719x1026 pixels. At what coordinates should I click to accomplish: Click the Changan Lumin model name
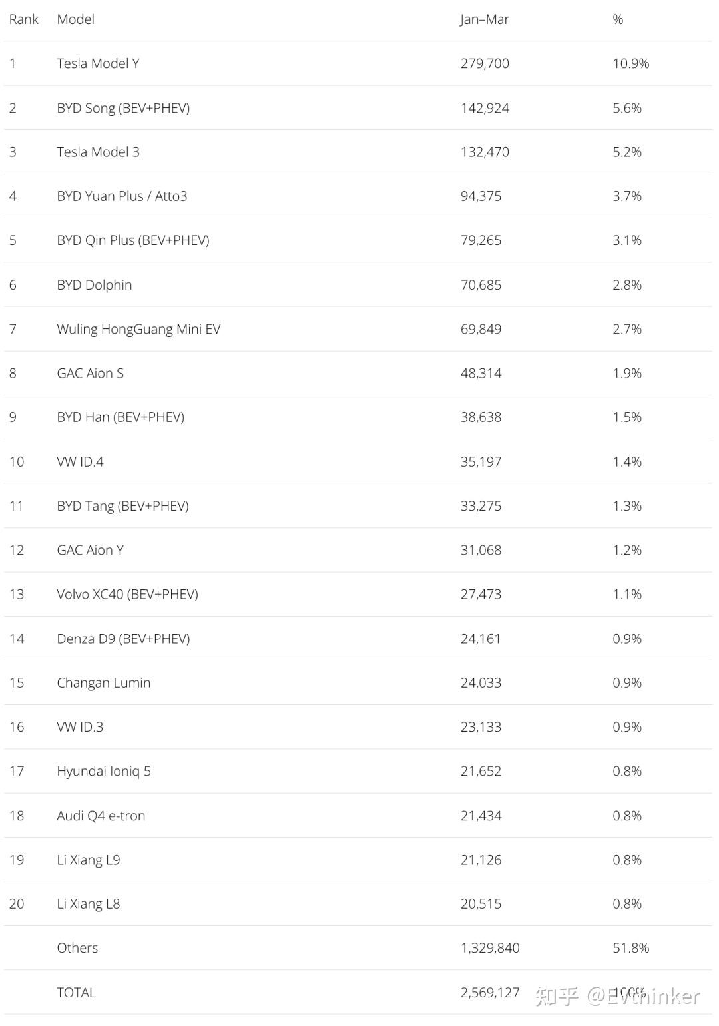103,683
